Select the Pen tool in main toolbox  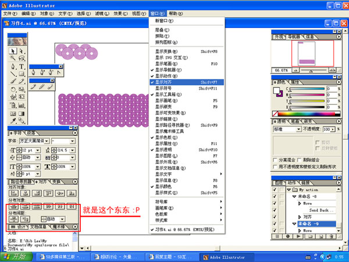point(13,66)
